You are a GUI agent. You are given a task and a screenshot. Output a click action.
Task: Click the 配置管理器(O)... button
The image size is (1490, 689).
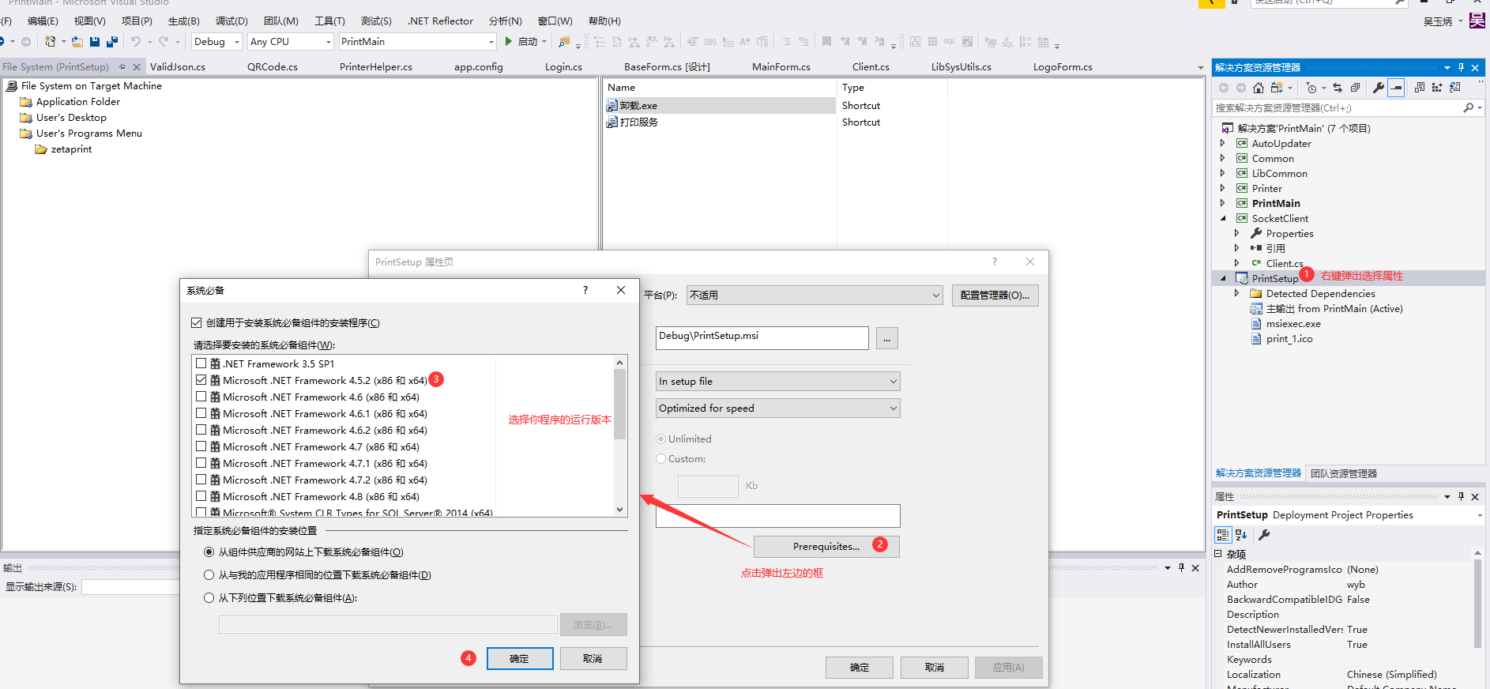click(995, 296)
